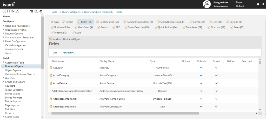Click lock icon beside Incident - Business Object
Viewport: 266px width, 123px height.
50,39
